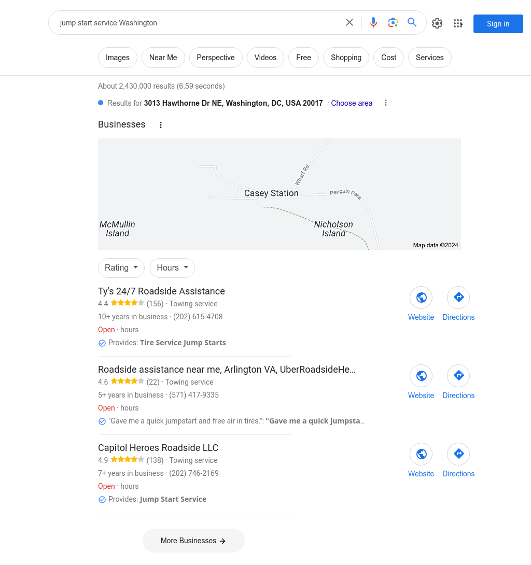Click the Choose area link

click(352, 103)
